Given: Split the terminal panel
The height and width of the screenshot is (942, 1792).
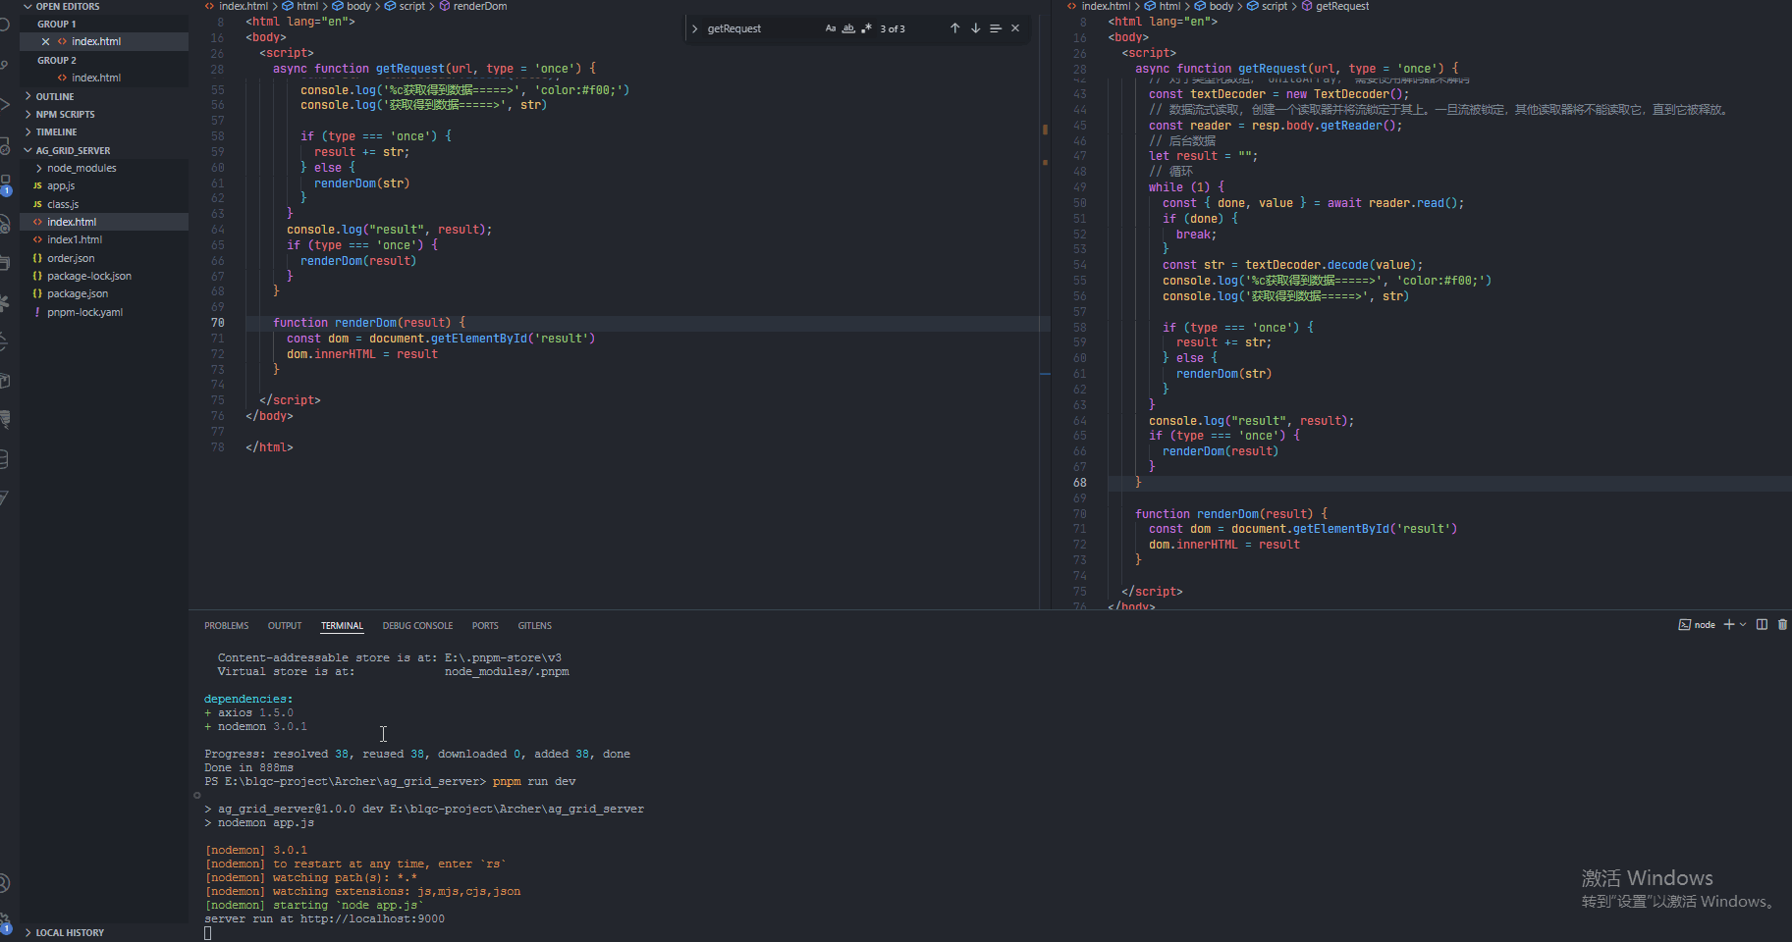Looking at the screenshot, I should coord(1762,625).
